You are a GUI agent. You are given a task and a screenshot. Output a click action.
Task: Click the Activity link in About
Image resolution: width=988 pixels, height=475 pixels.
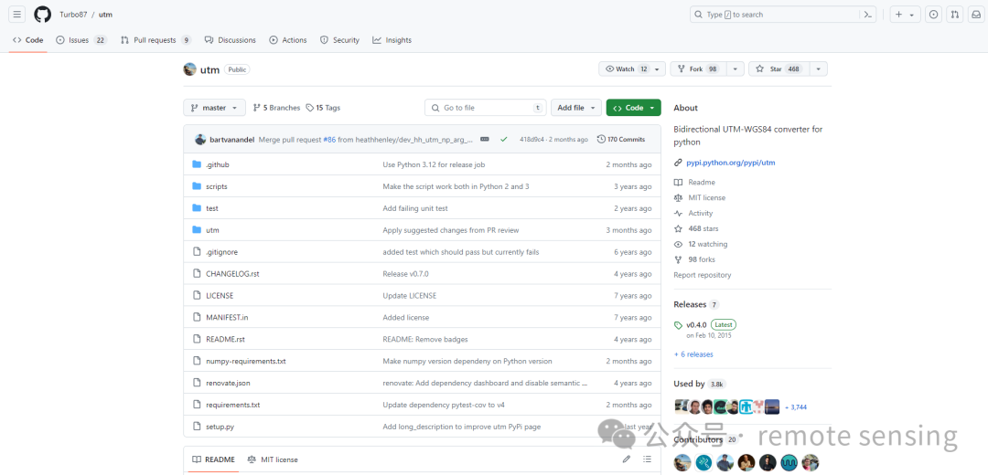click(x=700, y=213)
